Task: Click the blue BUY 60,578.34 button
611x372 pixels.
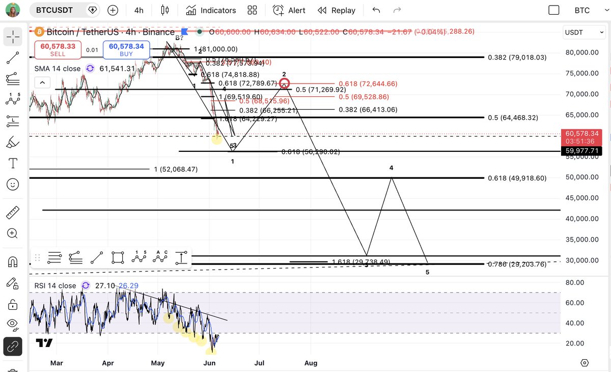Action: 126,49
